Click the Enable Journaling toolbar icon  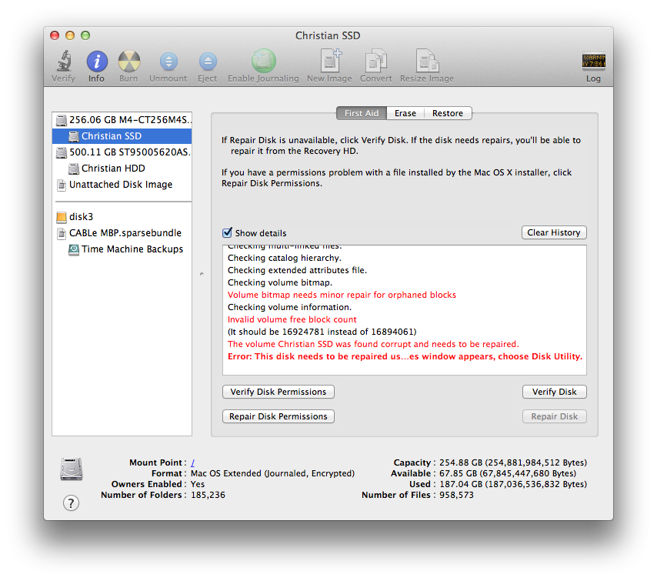tap(263, 61)
